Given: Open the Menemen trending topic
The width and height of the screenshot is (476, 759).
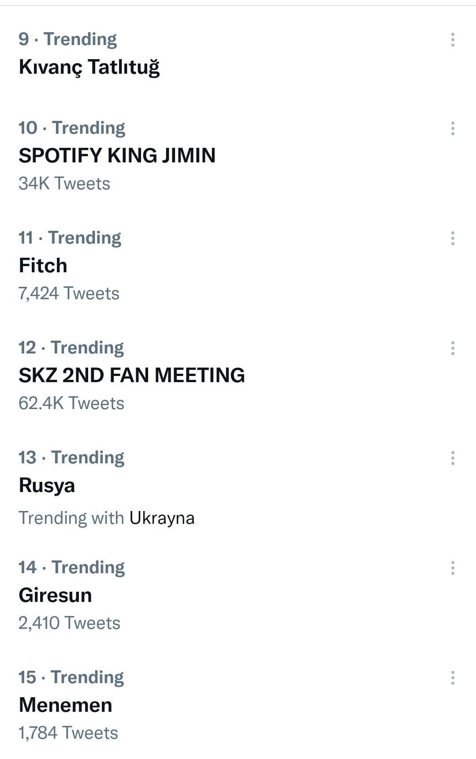Looking at the screenshot, I should 65,705.
